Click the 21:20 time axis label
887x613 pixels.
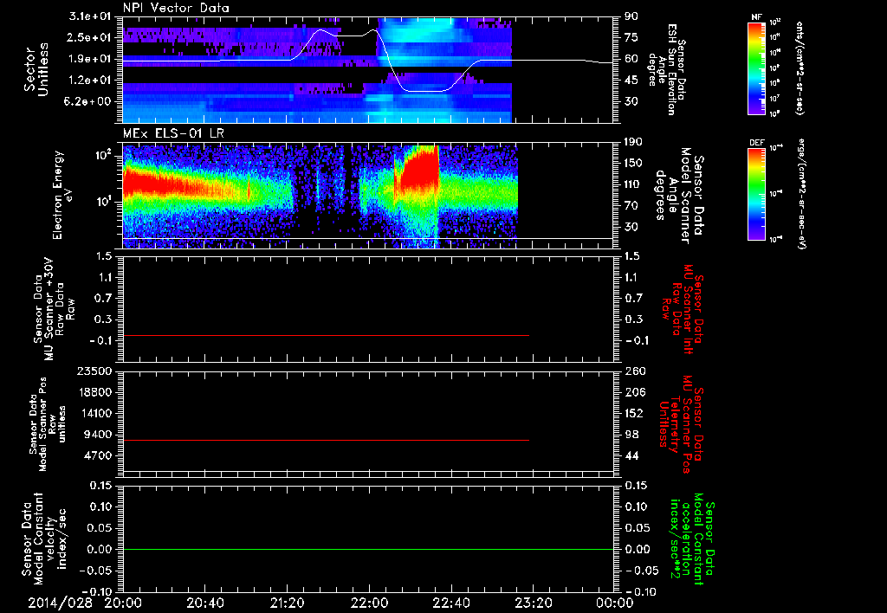coord(287,603)
